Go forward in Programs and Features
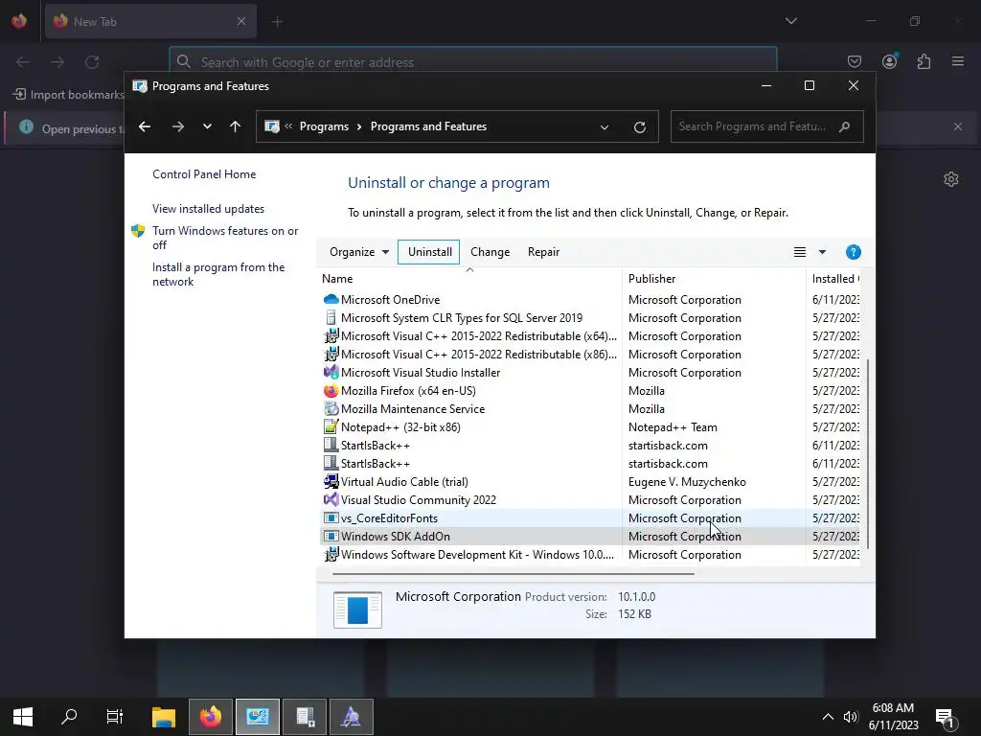This screenshot has height=736, width=981. (x=177, y=126)
